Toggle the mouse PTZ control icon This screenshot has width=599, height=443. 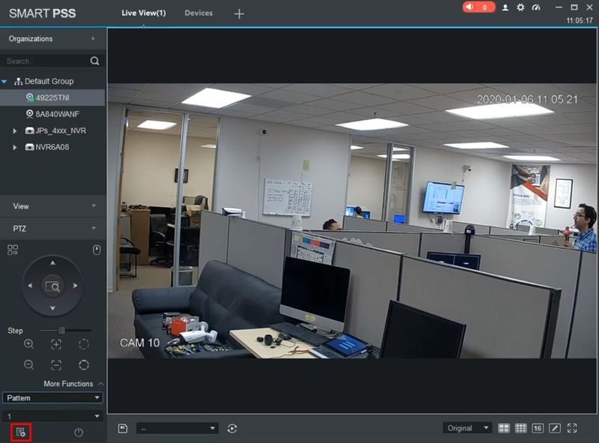point(97,250)
